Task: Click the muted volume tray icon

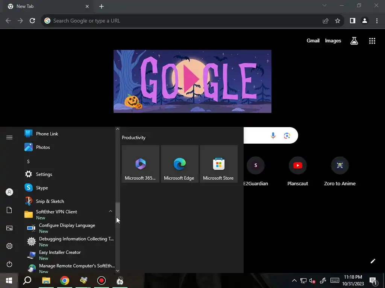Action: (312, 280)
